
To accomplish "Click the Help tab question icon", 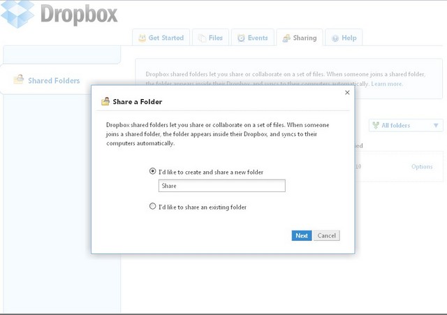I will point(335,38).
